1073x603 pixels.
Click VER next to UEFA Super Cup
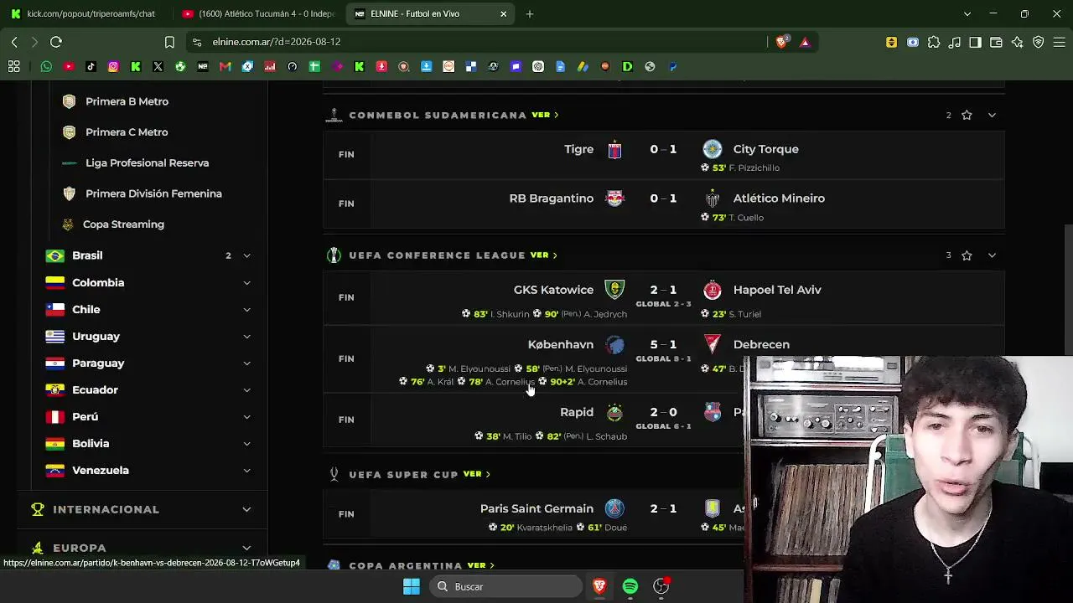pyautogui.click(x=476, y=474)
